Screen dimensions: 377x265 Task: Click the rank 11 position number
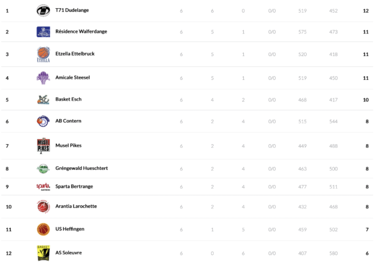[8, 229]
